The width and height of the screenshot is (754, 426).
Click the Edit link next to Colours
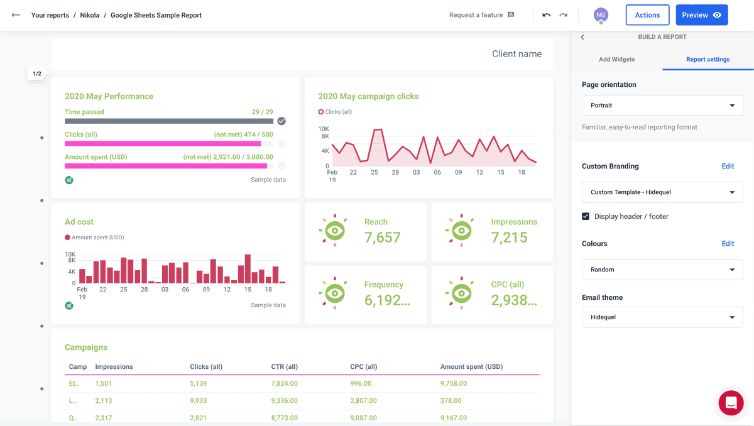tap(728, 243)
